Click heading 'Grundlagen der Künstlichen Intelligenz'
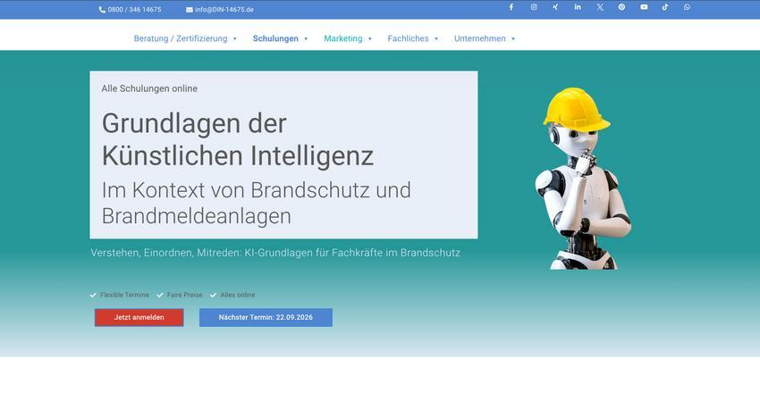This screenshot has height=393, width=760. [238, 139]
